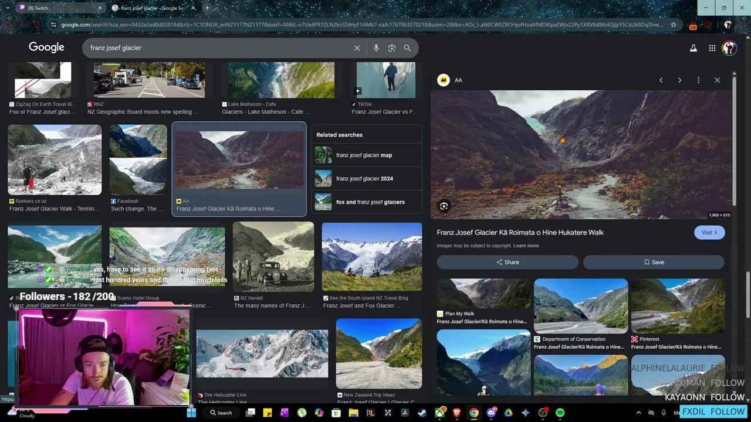
Task: Open Search Labs flask icon
Action: (x=694, y=48)
